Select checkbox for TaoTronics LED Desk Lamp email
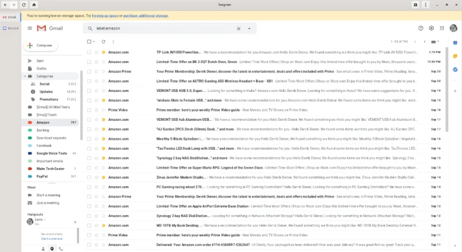The image size is (462, 252). coord(89,149)
